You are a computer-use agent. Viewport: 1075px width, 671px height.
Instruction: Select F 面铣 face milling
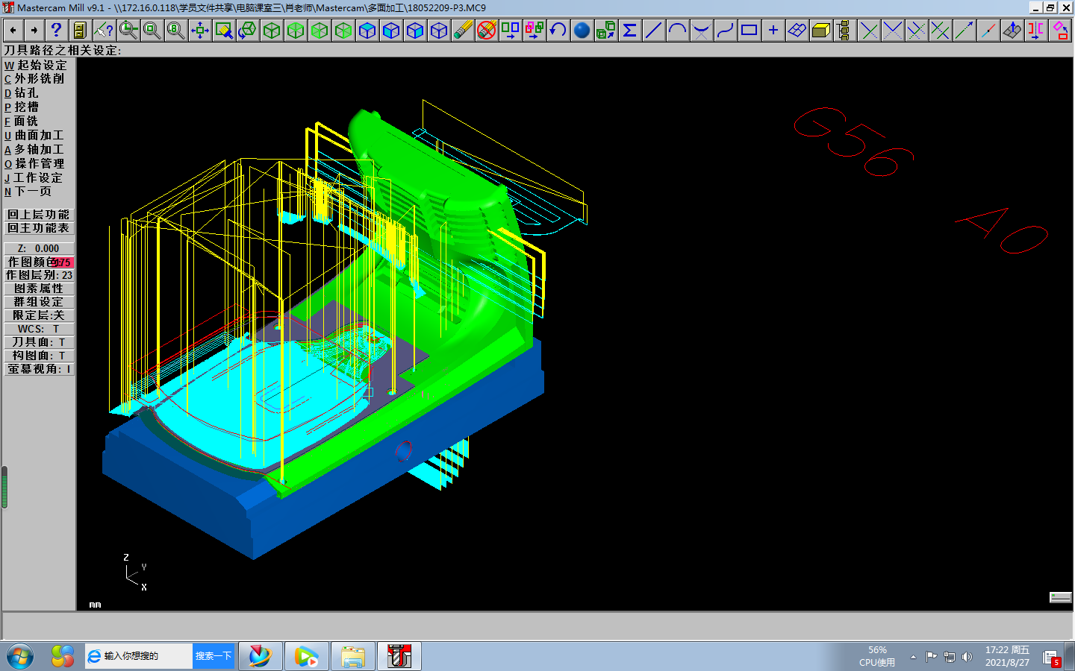[21, 122]
